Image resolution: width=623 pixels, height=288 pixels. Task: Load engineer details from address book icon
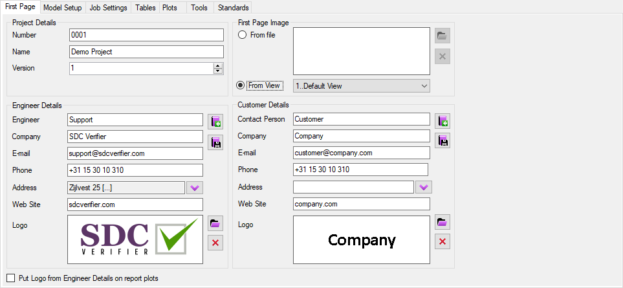215,121
